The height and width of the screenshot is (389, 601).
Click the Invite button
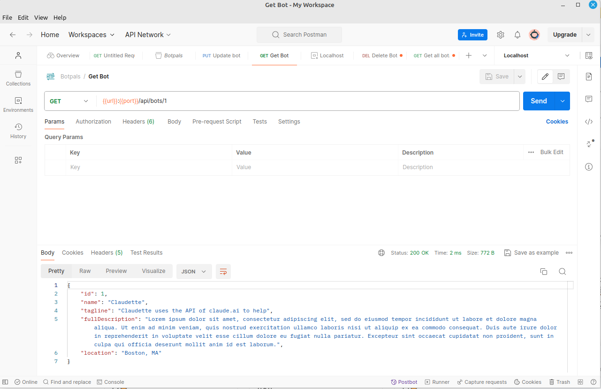coord(472,35)
